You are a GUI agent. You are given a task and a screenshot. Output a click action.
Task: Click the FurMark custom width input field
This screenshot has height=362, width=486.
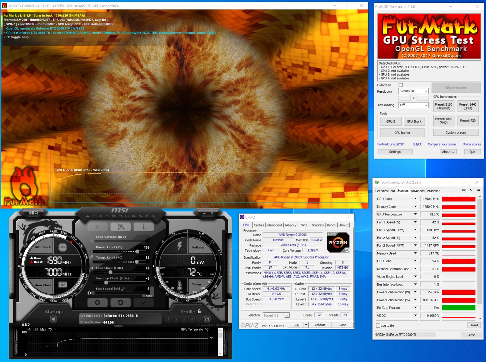(x=404, y=98)
